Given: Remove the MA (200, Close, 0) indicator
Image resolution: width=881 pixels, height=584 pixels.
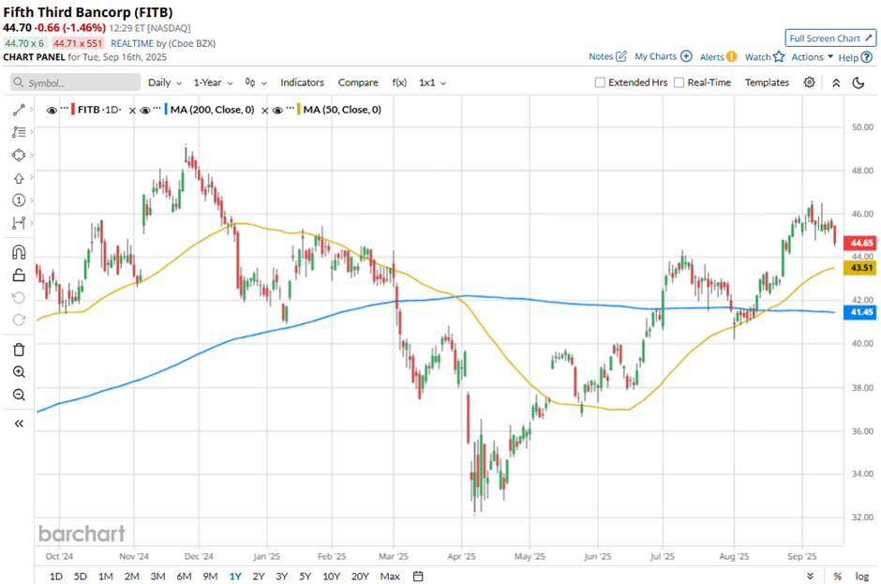Looking at the screenshot, I should 132,111.
